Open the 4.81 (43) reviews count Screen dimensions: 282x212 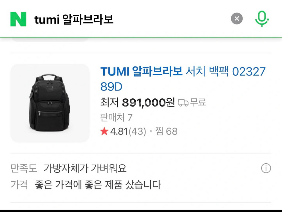pyautogui.click(x=128, y=131)
